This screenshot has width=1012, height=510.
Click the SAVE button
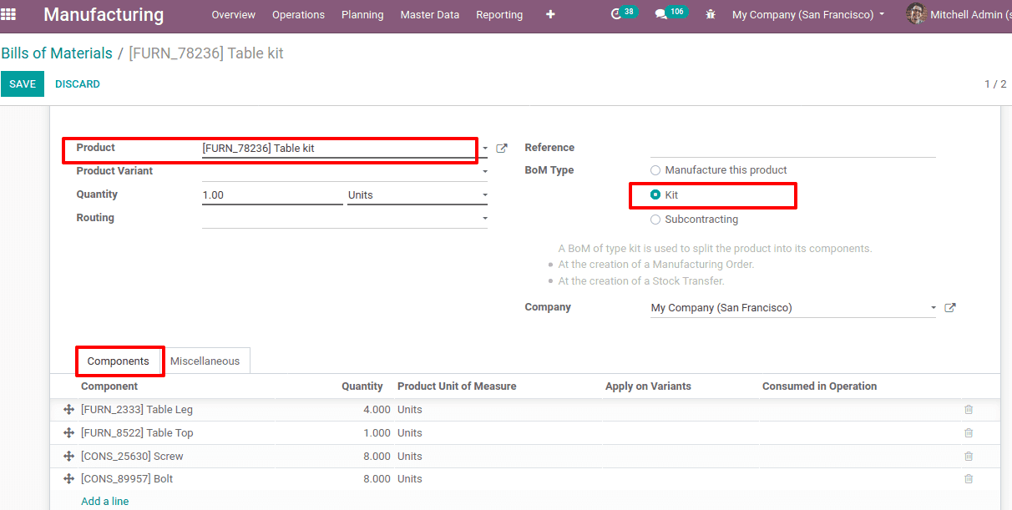[x=23, y=83]
